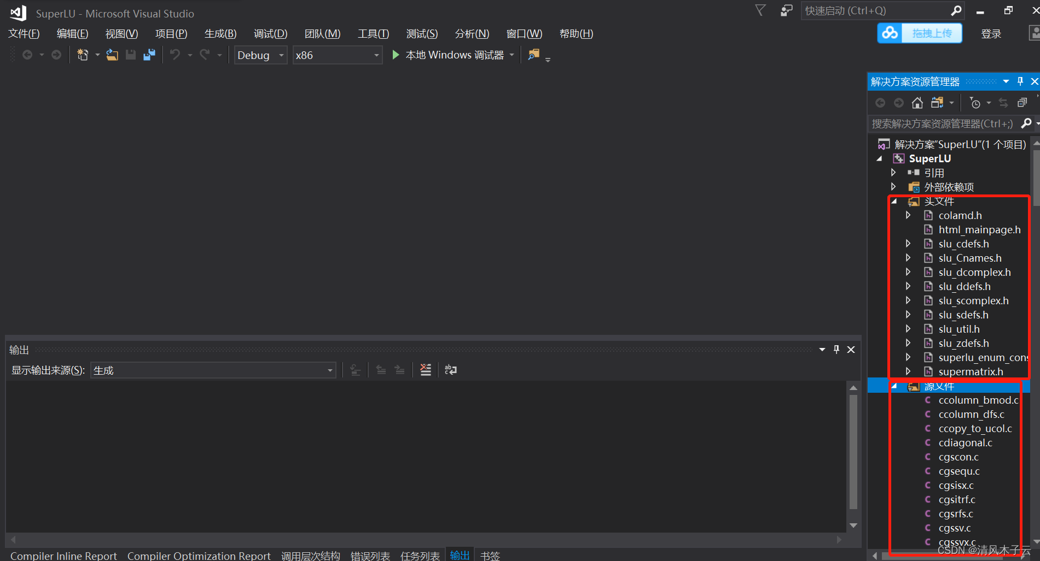Click the Collapse All icon in Solution Explorer
Screen dimensions: 1040x561
coord(1022,103)
